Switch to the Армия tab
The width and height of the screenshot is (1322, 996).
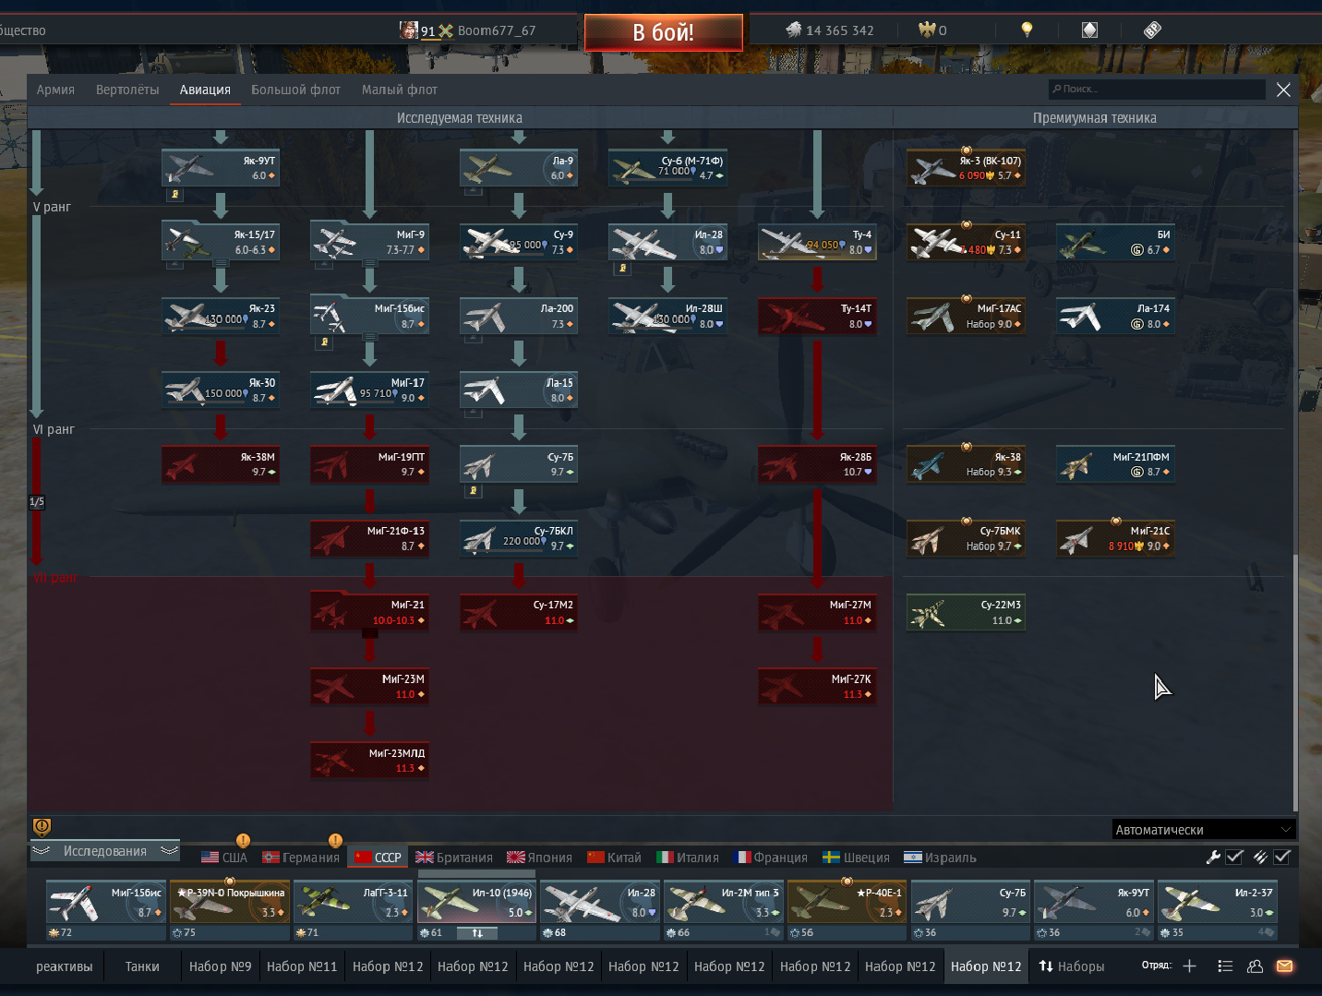click(x=55, y=90)
